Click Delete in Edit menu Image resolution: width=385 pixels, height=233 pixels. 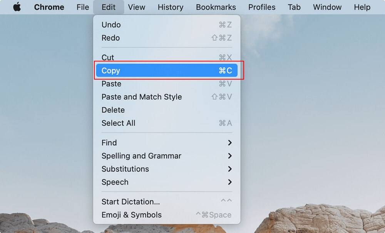click(x=113, y=110)
